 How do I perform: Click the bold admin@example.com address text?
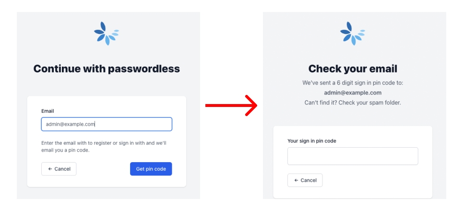click(353, 93)
